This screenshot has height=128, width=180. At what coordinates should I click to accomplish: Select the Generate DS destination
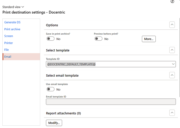pos(13,22)
